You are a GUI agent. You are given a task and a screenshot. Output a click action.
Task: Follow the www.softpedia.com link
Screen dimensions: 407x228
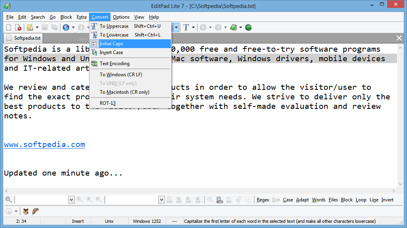pyautogui.click(x=45, y=145)
